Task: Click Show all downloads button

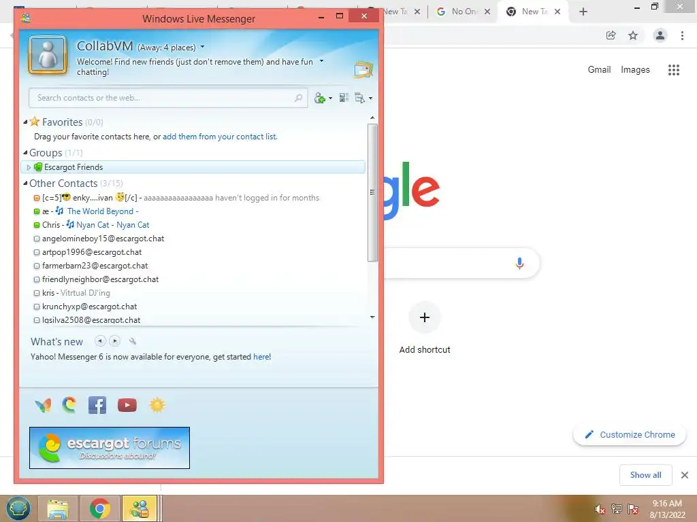Action: [x=645, y=475]
